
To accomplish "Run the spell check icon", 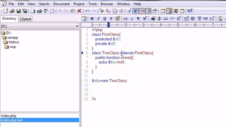I will pos(46,11).
